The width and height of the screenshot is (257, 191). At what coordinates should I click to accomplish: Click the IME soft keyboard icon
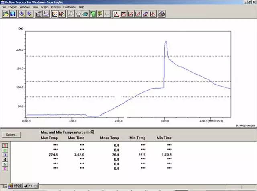click(35, 186)
